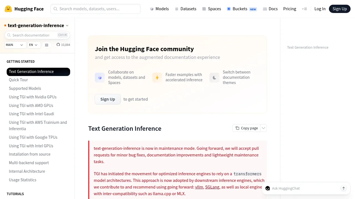Toggle the documentation theme icon in sidebar

coord(47,45)
